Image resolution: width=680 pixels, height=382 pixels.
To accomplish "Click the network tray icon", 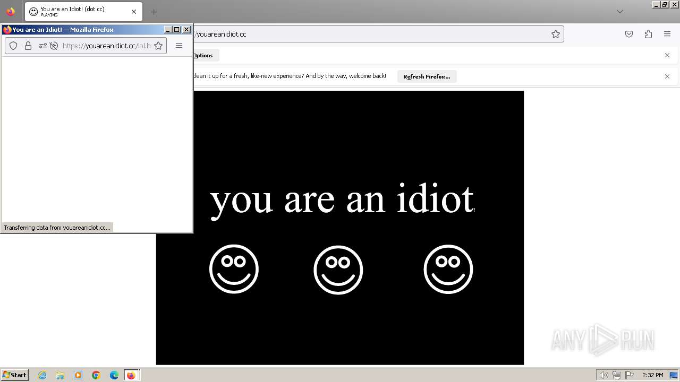I will (617, 375).
